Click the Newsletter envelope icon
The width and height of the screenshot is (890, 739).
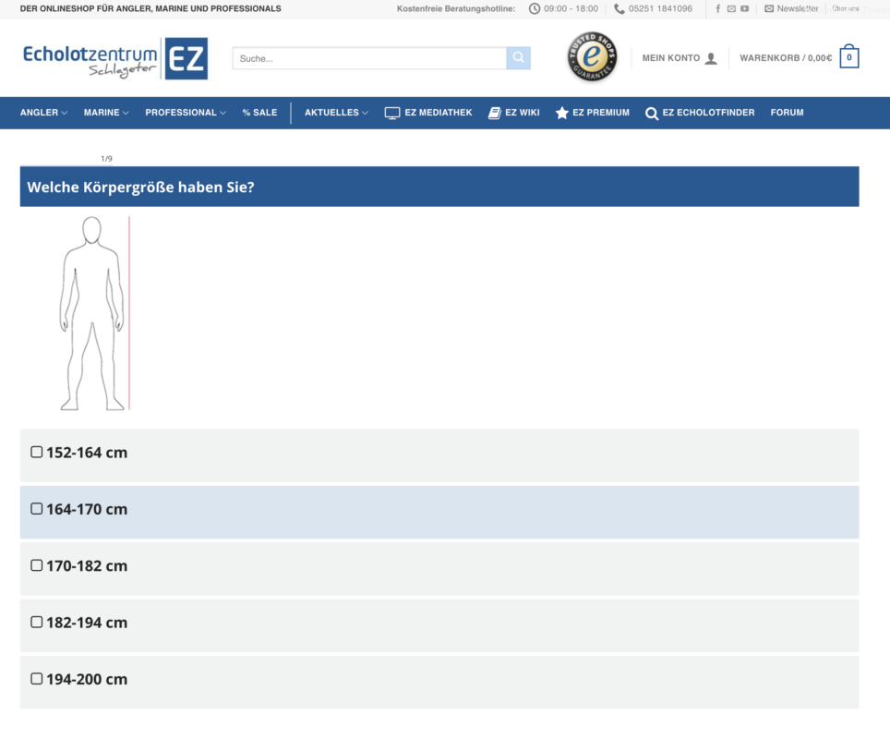pyautogui.click(x=769, y=8)
